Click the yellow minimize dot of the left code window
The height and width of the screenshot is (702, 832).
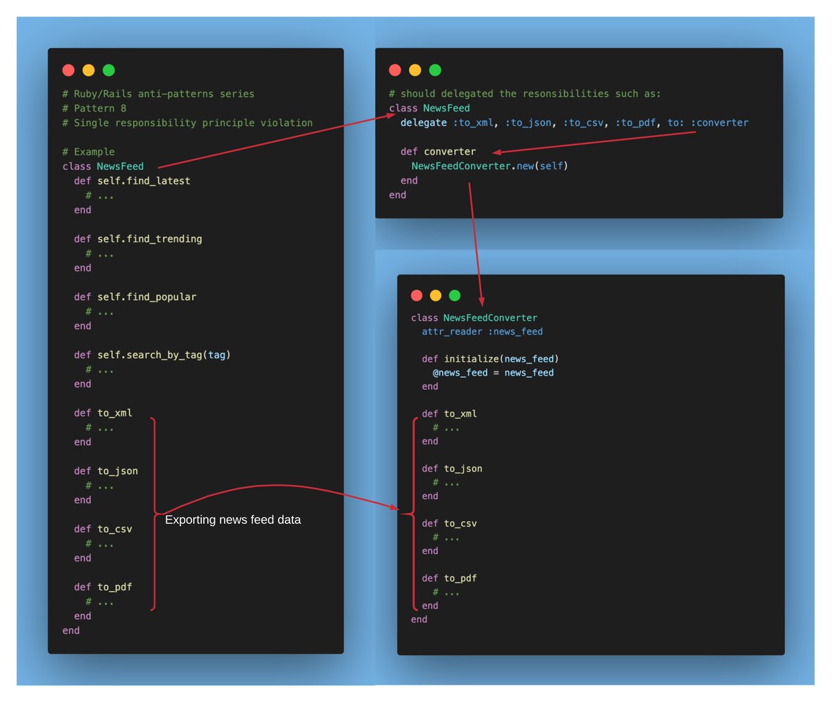click(x=89, y=70)
